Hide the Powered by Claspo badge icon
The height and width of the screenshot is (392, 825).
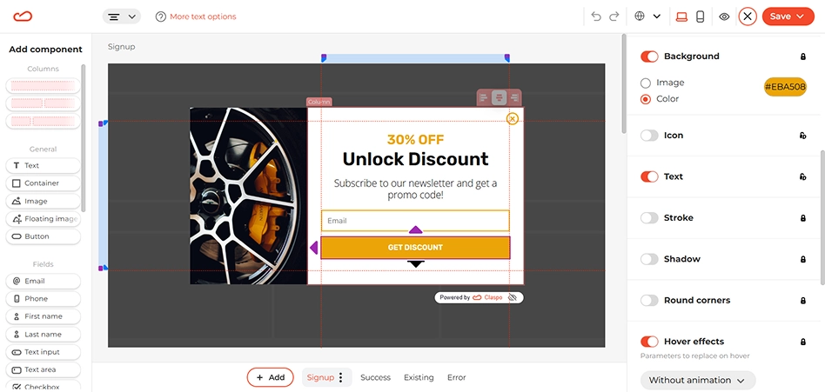coord(513,297)
